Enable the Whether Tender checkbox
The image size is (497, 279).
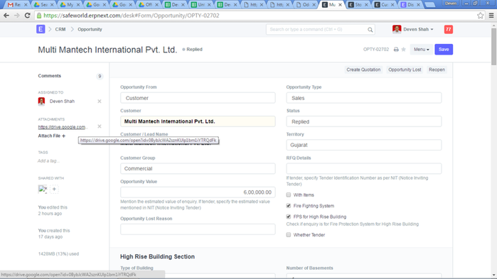point(289,235)
